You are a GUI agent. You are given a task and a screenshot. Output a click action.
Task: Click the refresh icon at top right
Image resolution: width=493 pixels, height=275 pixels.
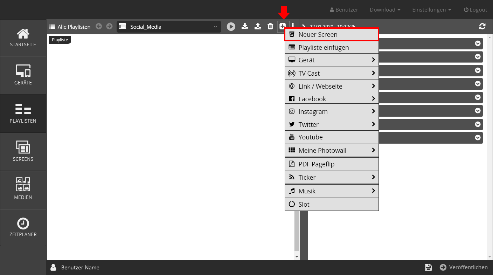(482, 26)
